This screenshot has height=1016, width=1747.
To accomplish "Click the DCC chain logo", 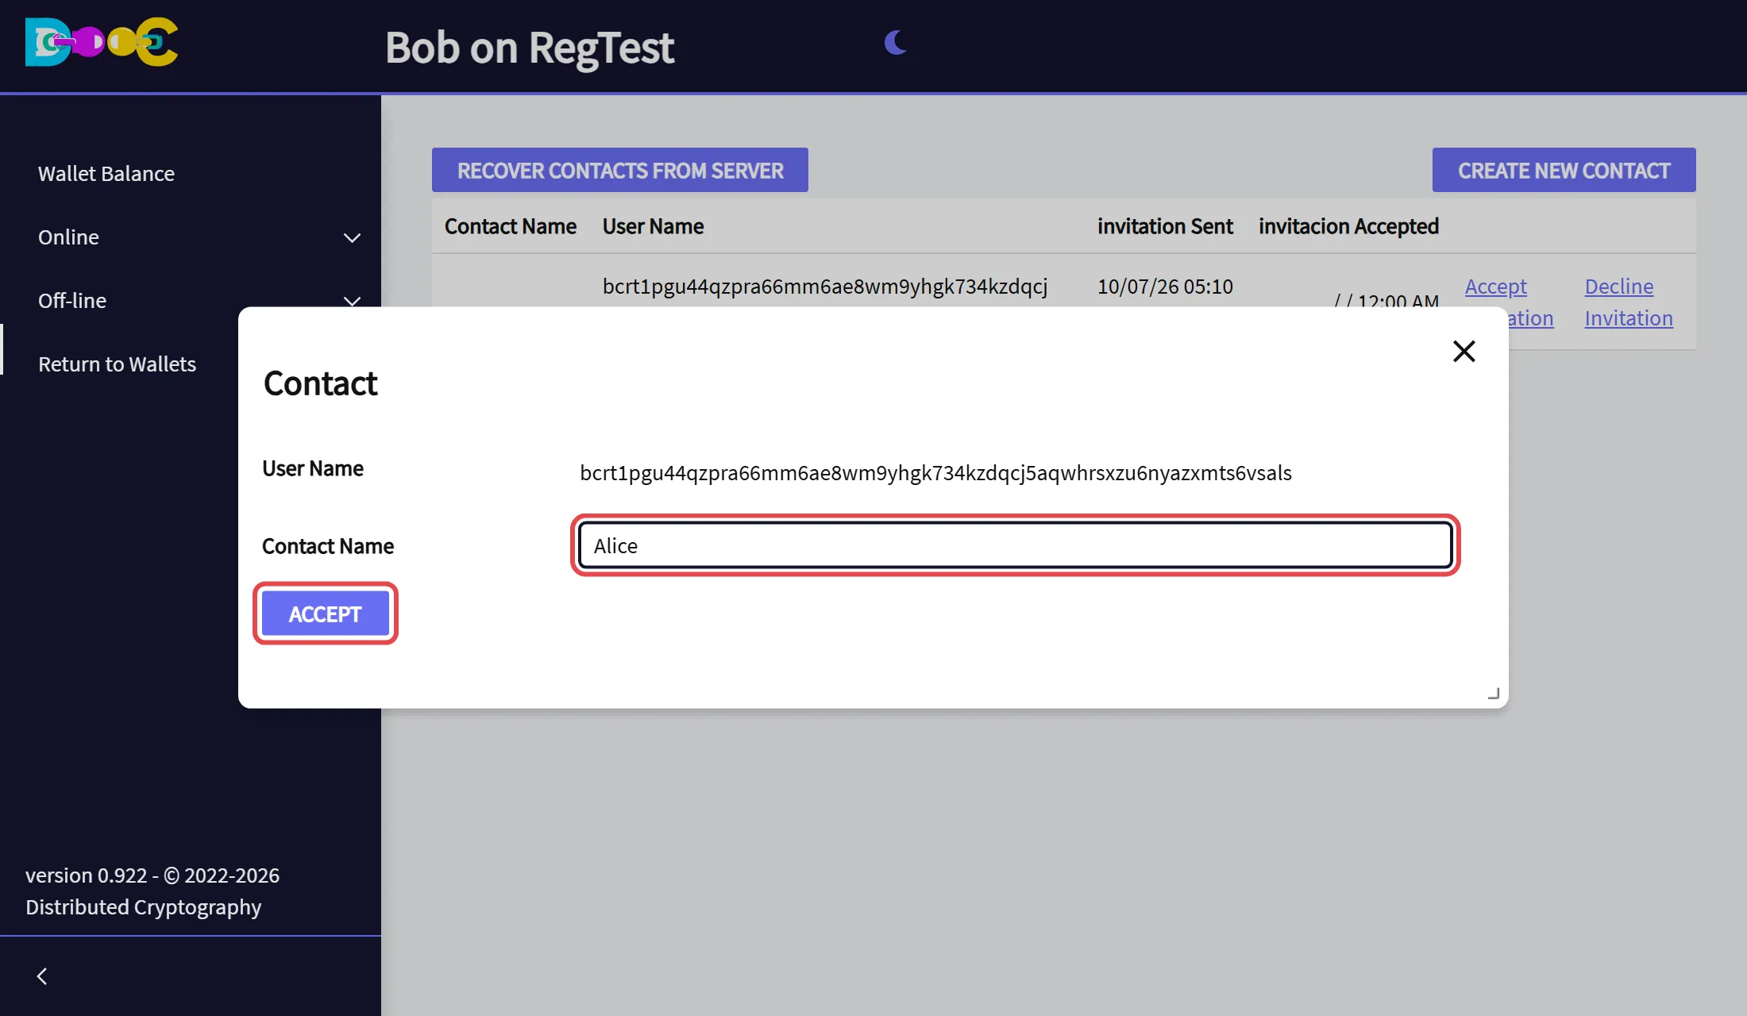I will coord(102,42).
